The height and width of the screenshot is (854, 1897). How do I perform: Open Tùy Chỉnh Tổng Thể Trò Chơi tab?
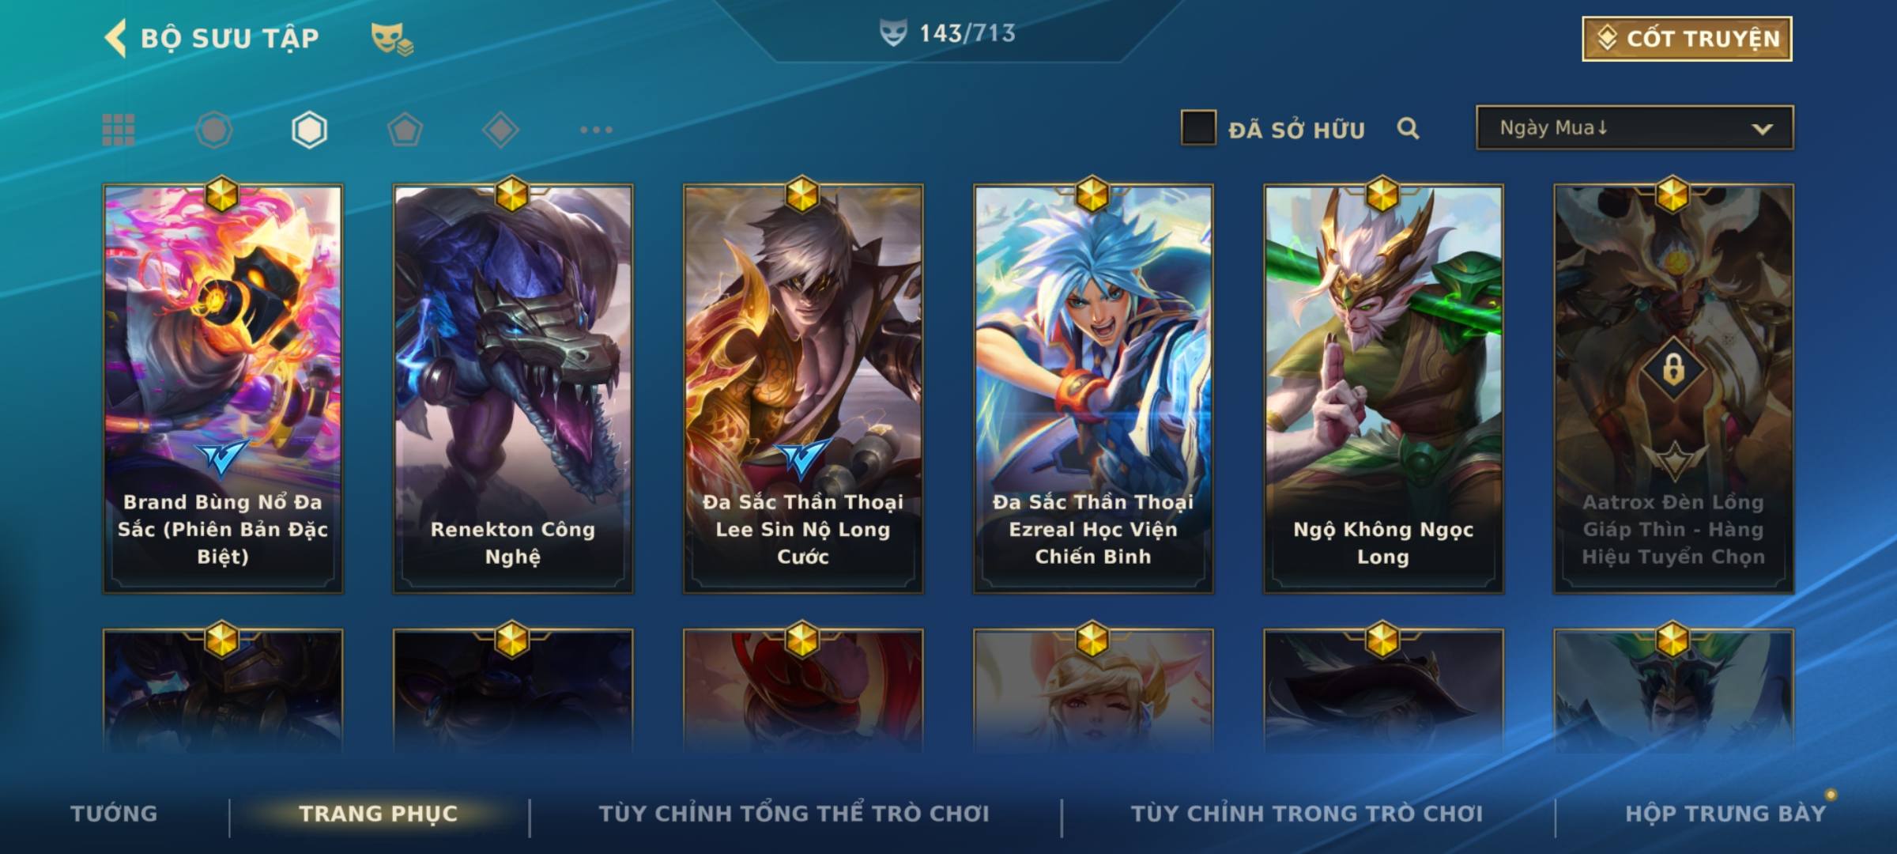coord(794,813)
